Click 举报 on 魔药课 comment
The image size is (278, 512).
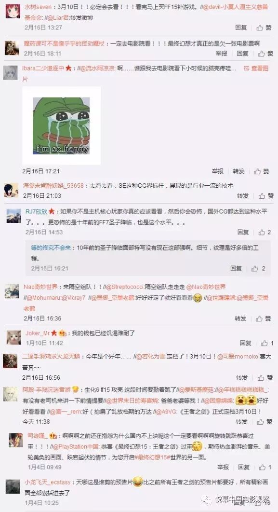coord(222,53)
